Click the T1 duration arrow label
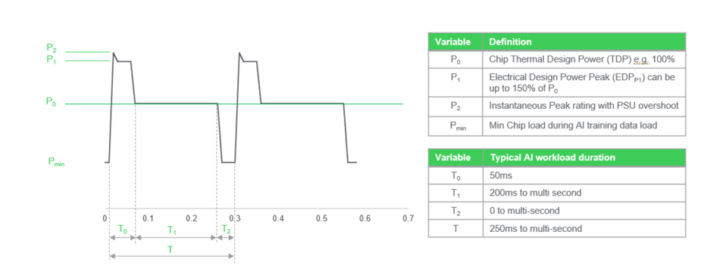 (x=171, y=229)
